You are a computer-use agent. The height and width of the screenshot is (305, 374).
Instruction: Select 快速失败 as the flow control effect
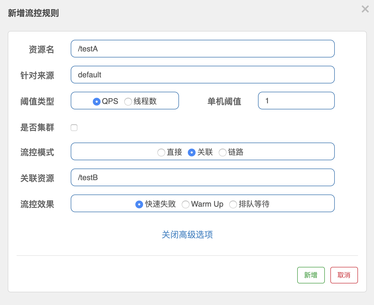click(139, 204)
